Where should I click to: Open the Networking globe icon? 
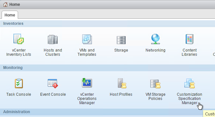pyautogui.click(x=155, y=39)
